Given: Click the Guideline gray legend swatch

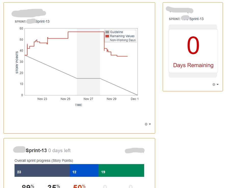Looking at the screenshot, I should (107, 32).
